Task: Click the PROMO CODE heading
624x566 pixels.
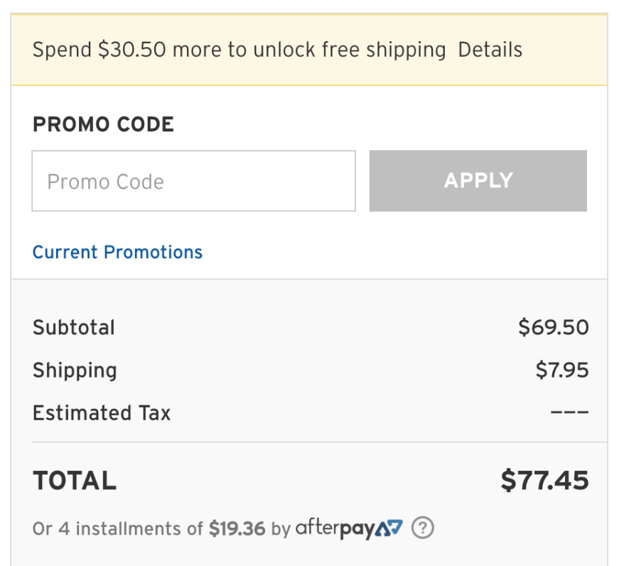Action: 103,124
